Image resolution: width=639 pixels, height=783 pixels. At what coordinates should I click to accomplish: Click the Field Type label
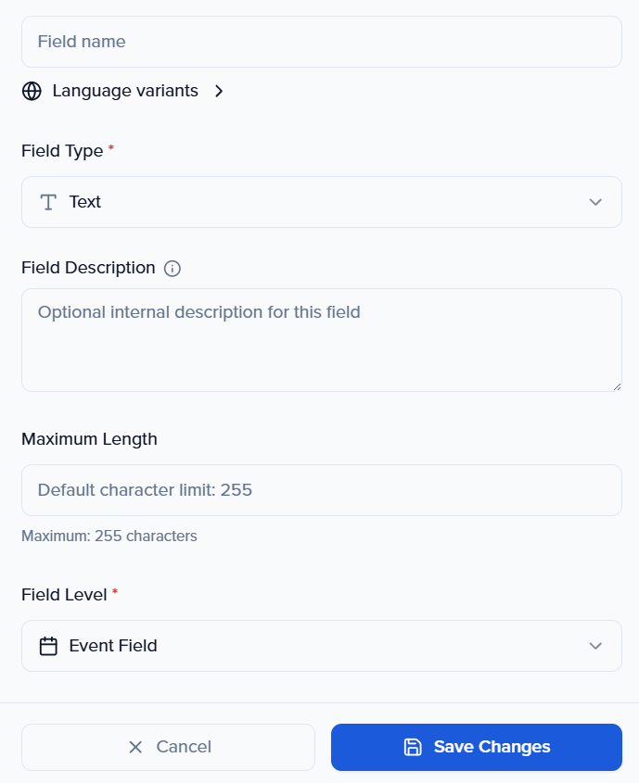click(x=62, y=151)
